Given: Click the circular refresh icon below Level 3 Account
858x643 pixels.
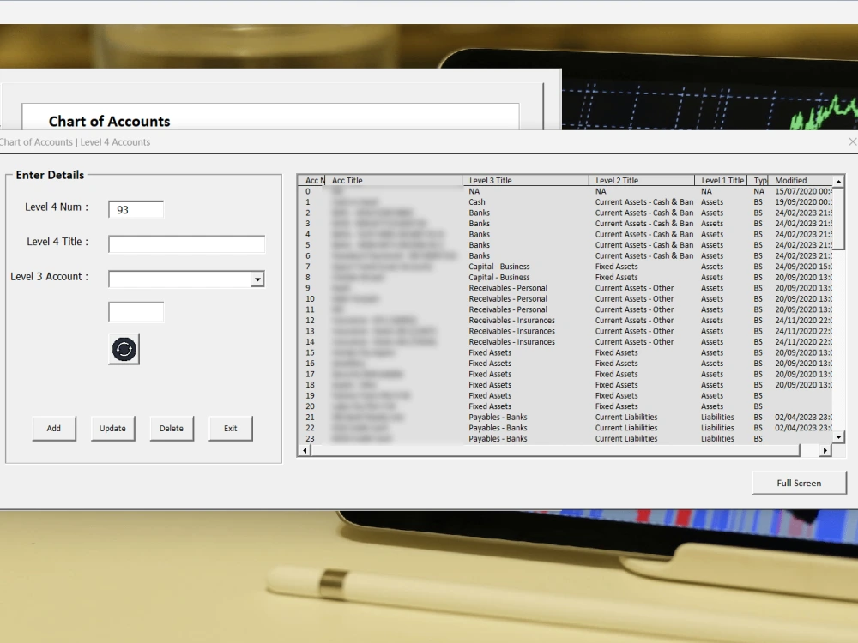Looking at the screenshot, I should [x=123, y=349].
